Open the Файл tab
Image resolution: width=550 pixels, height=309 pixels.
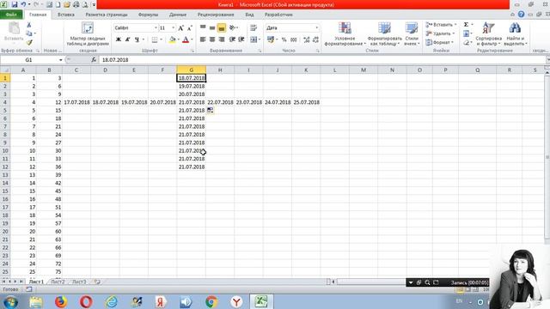pos(11,15)
